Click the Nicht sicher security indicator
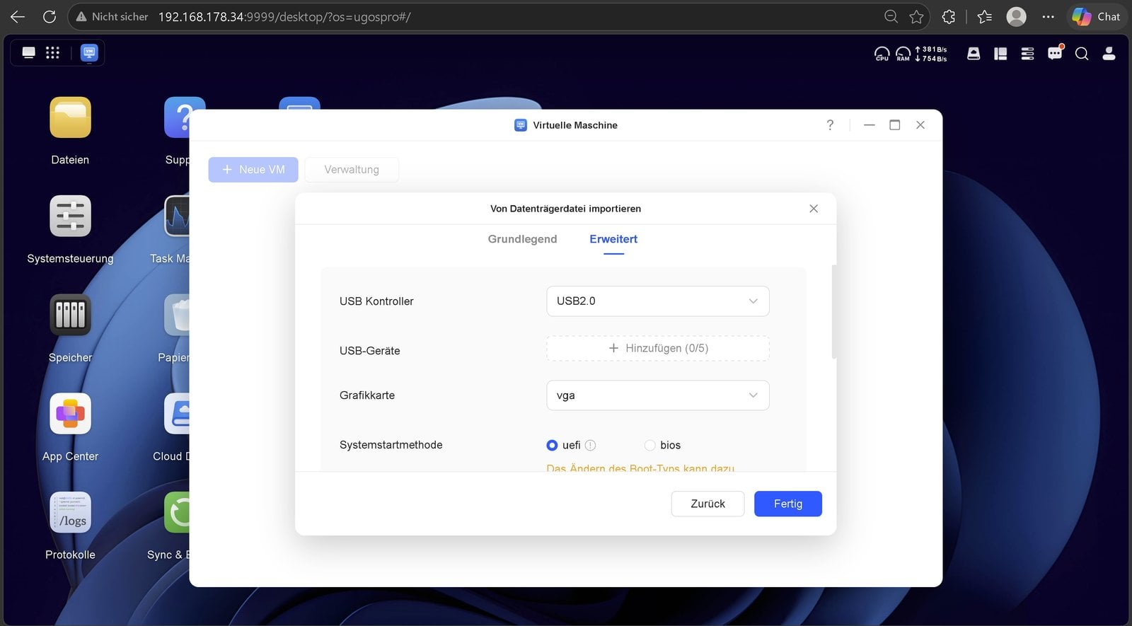This screenshot has height=626, width=1132. (112, 16)
